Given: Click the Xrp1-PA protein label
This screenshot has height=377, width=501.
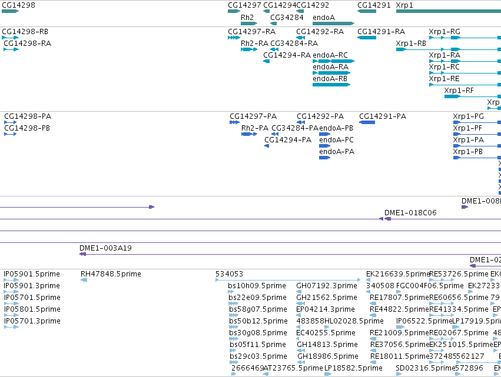Looking at the screenshot, I should coord(469,140).
